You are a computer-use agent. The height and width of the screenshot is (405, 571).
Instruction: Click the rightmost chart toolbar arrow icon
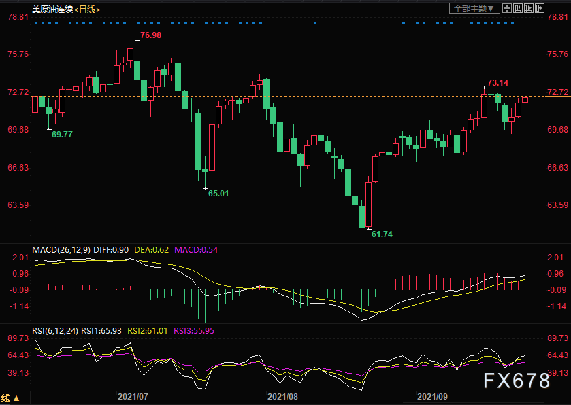(540, 8)
